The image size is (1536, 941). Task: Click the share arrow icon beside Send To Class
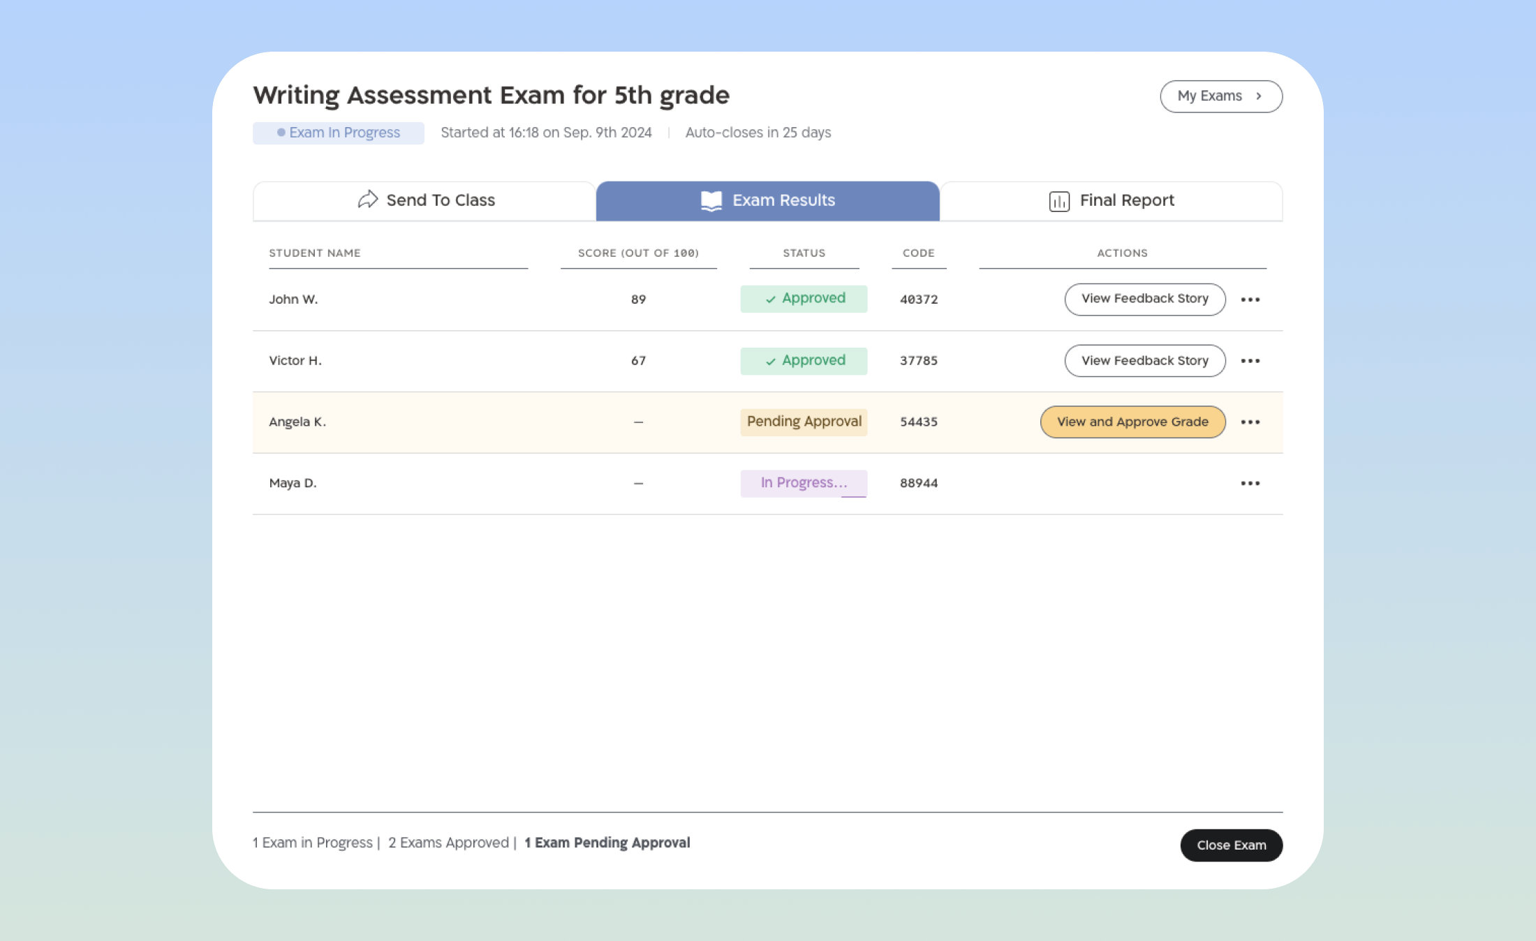click(367, 200)
